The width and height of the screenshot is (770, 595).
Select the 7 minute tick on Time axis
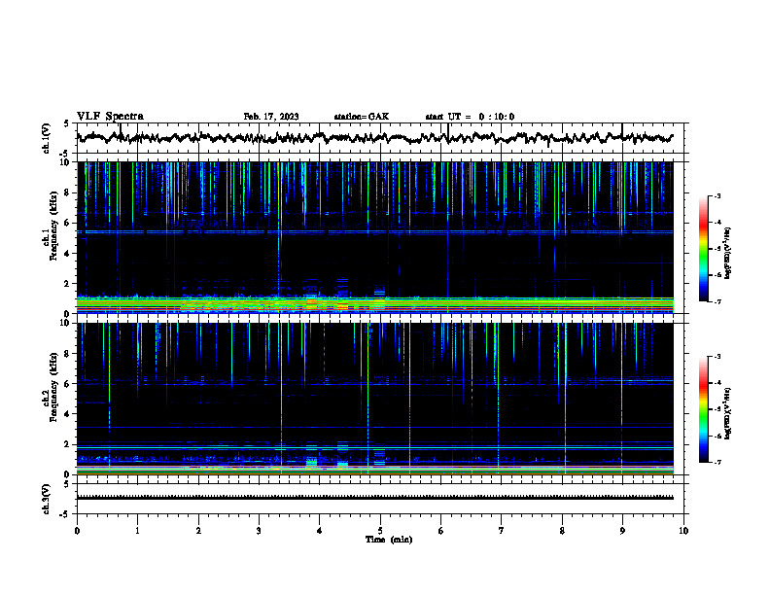click(x=502, y=531)
